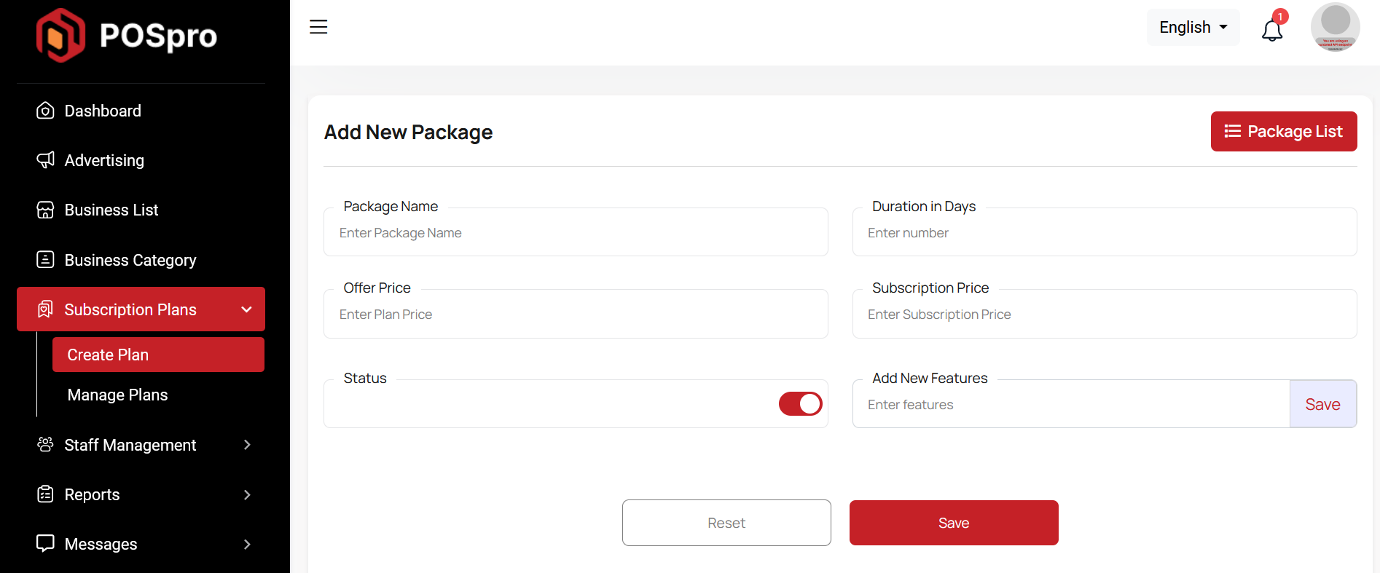Viewport: 1380px width, 573px height.
Task: Expand the Staff Management submenu
Action: 246,445
